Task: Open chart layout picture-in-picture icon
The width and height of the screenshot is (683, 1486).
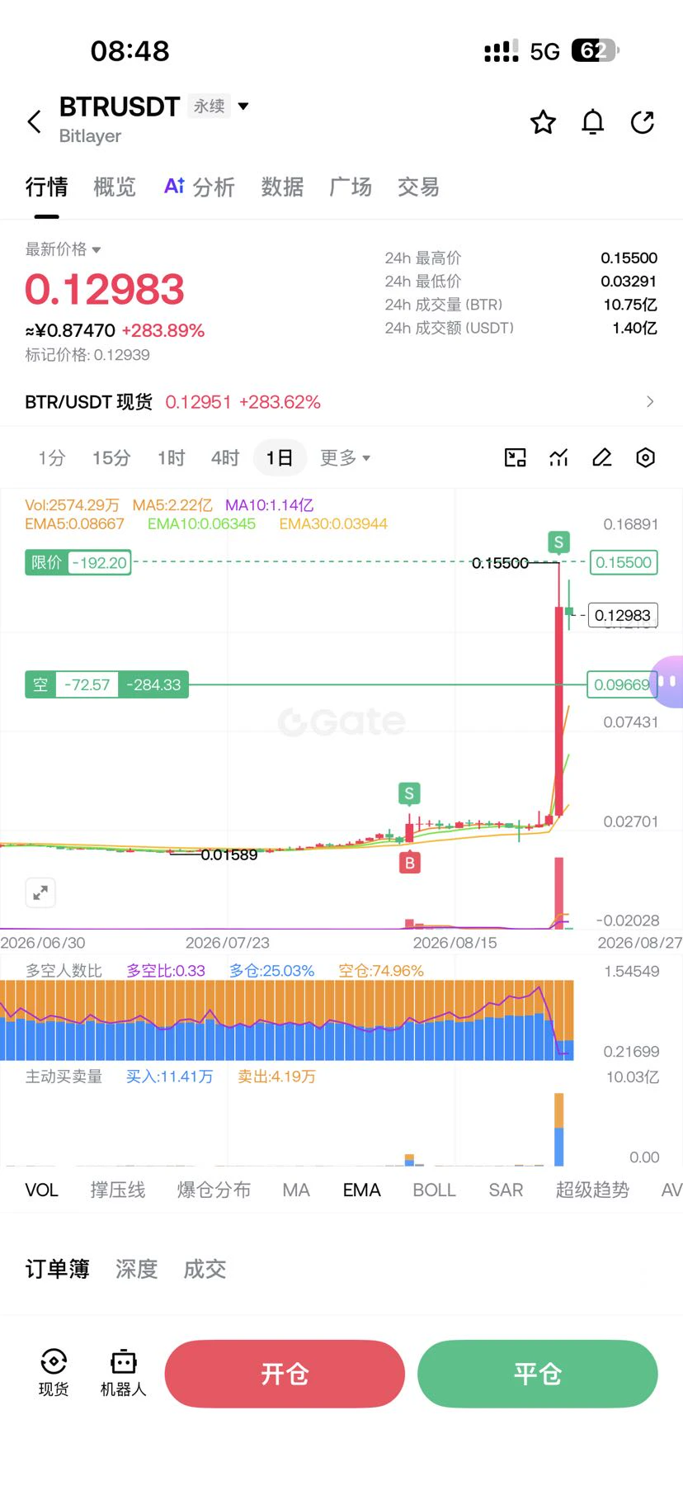Action: 516,457
